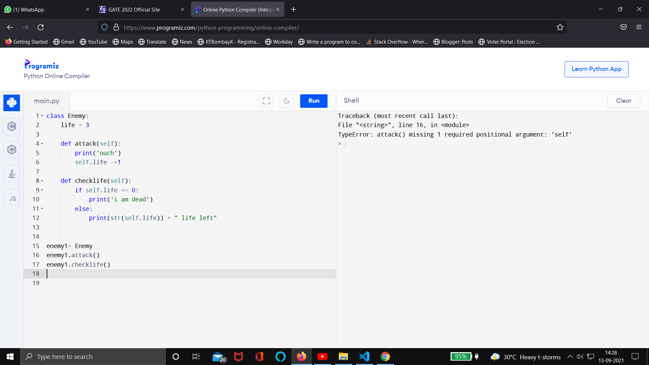Open Google Chrome in taskbar
This screenshot has height=365, width=649.
(x=385, y=357)
